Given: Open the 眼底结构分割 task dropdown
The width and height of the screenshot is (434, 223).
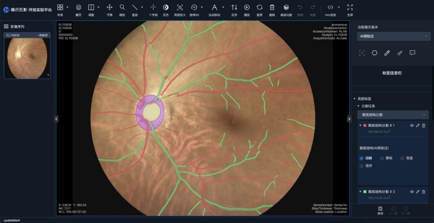Looking at the screenshot, I should [394, 115].
